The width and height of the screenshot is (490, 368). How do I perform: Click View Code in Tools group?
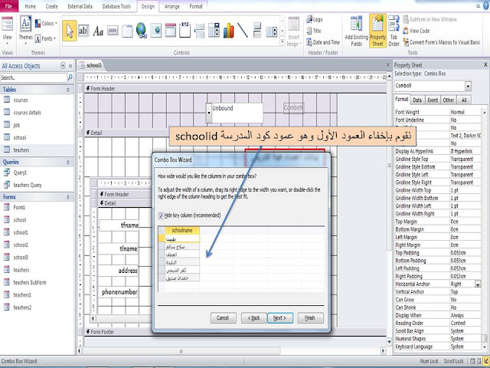[416, 31]
